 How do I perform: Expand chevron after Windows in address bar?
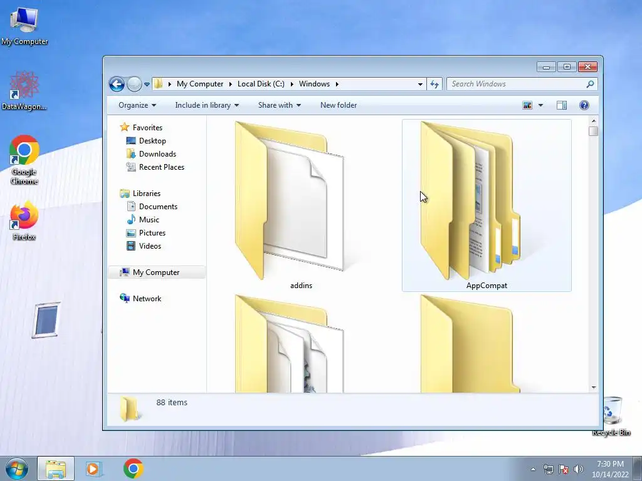click(337, 84)
